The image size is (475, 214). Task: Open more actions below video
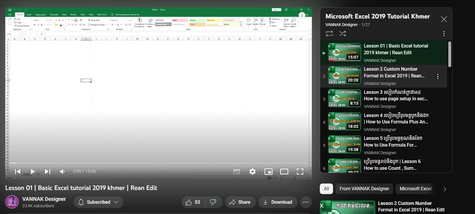tap(306, 202)
